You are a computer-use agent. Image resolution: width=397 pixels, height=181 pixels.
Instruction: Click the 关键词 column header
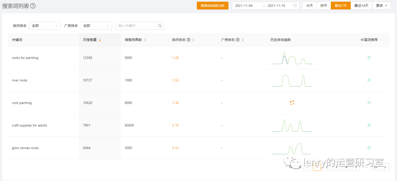[17, 40]
